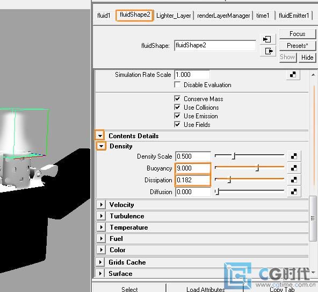Toggle the Use Emission checkbox
318x292 pixels.
tap(177, 116)
